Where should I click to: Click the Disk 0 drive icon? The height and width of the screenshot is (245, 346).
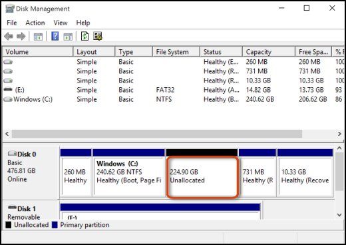pyautogui.click(x=12, y=153)
